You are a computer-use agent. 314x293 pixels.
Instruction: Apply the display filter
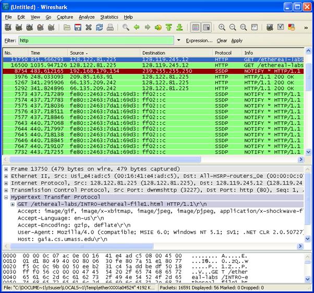[x=237, y=41]
